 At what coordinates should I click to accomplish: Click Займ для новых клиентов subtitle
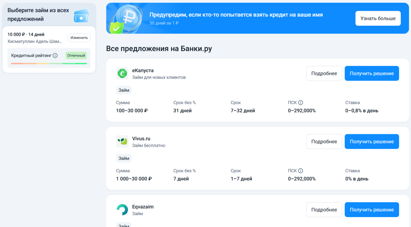pyautogui.click(x=159, y=77)
